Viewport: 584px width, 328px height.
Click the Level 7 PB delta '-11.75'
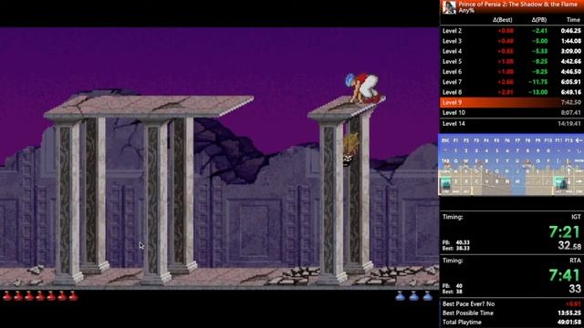(x=538, y=82)
